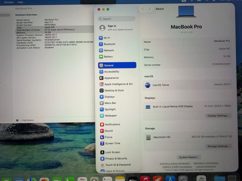242x181 pixels.
Task: Select Screen Time hourglass icon
Action: (102, 143)
